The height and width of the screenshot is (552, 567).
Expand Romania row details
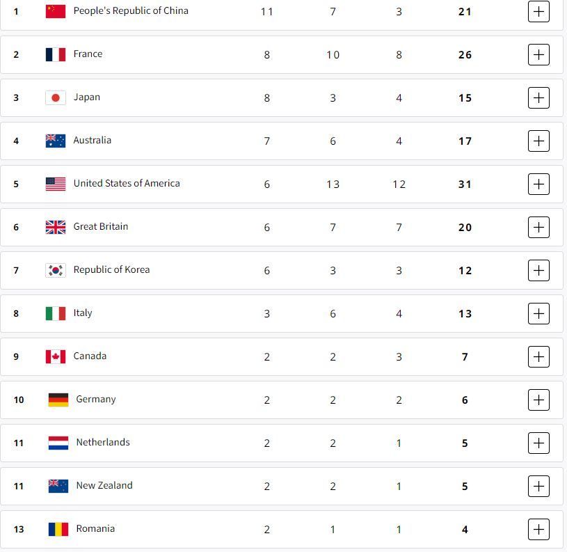coord(538,529)
